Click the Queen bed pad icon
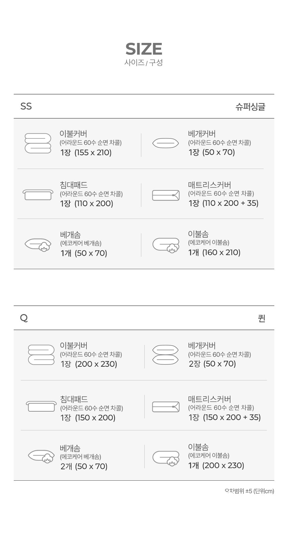The height and width of the screenshot is (538, 288). [41, 406]
